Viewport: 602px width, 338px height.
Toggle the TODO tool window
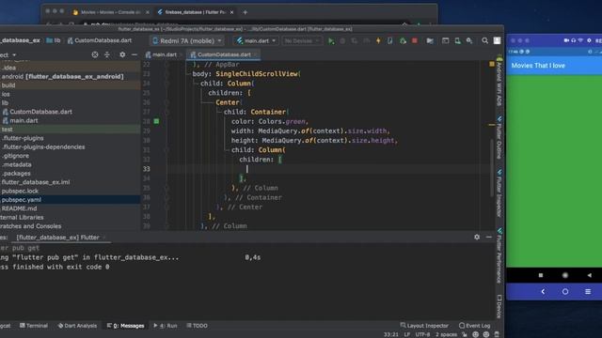[x=197, y=326]
